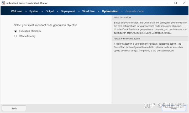This screenshot has height=113, width=189.
Task: Jump to the Deployment step
Action: [68, 11]
